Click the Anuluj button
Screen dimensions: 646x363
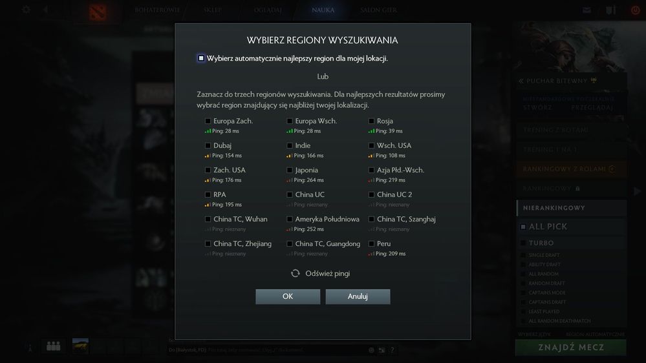(358, 296)
